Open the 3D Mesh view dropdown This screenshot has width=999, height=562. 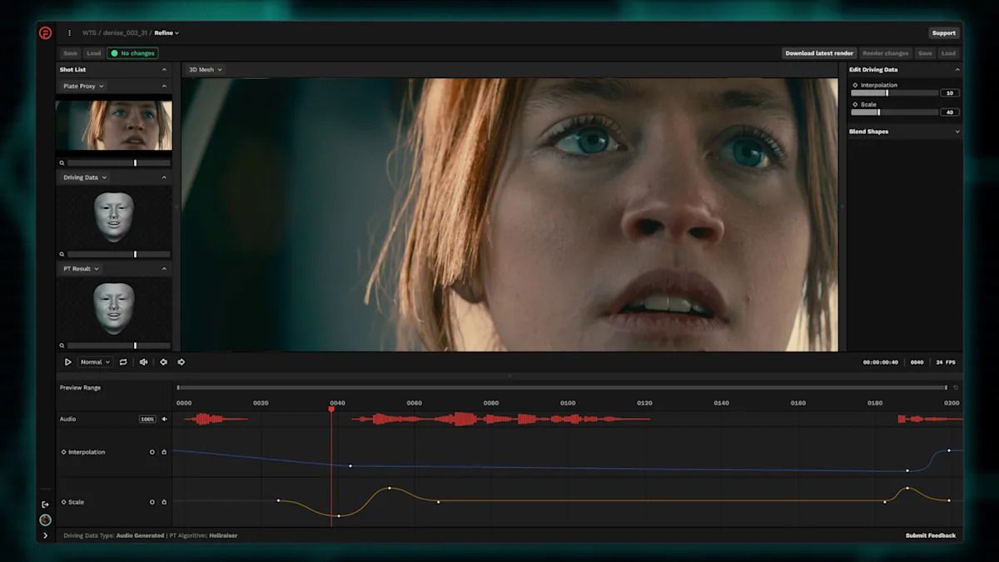pyautogui.click(x=205, y=69)
